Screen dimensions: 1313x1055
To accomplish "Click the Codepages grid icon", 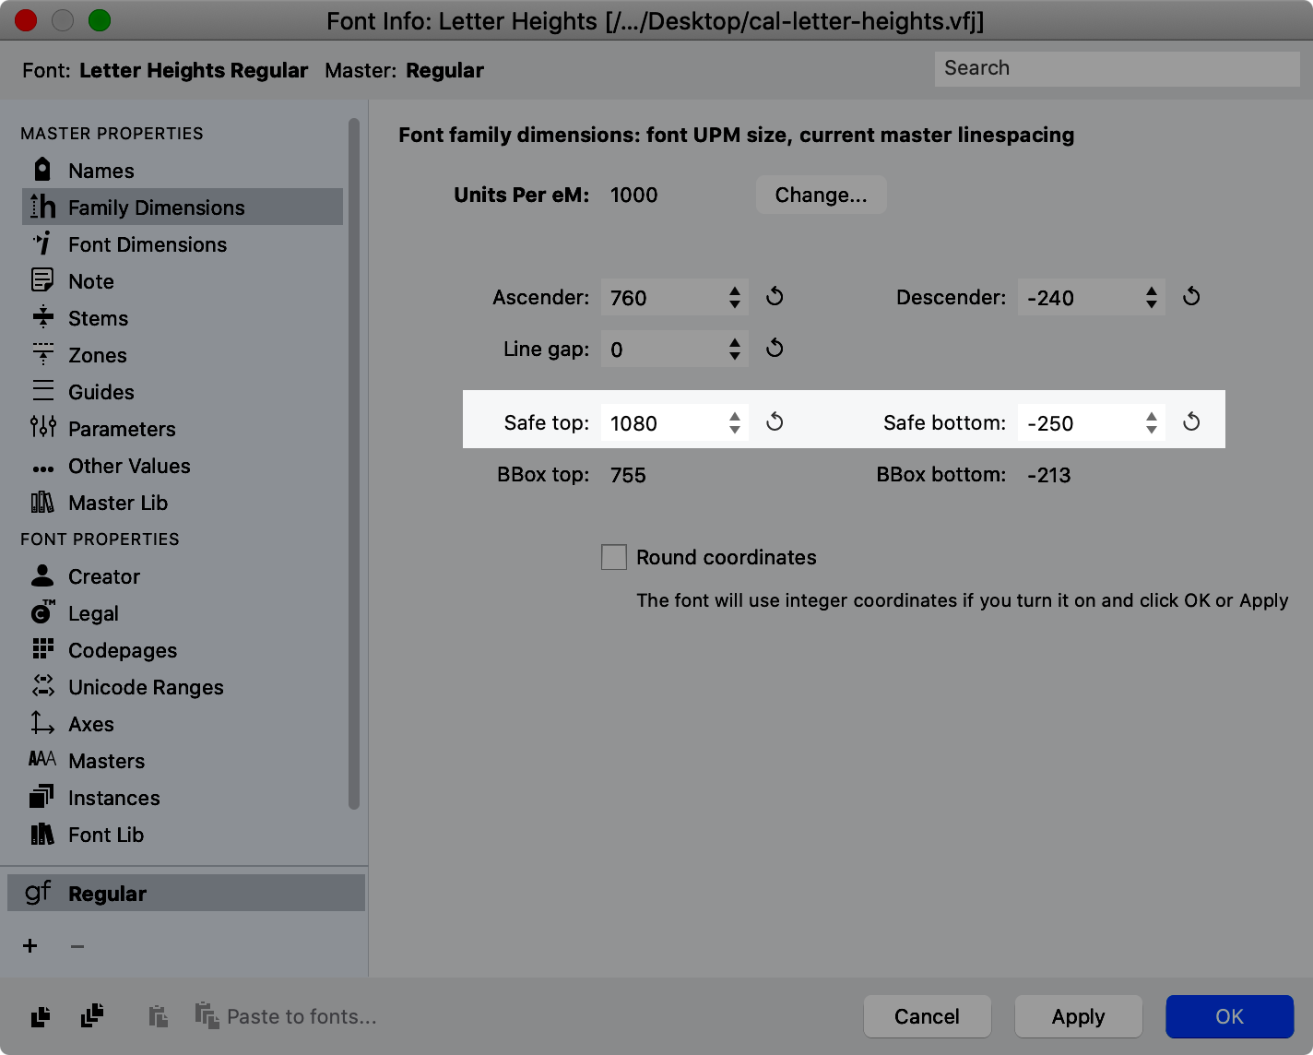I will click(42, 649).
